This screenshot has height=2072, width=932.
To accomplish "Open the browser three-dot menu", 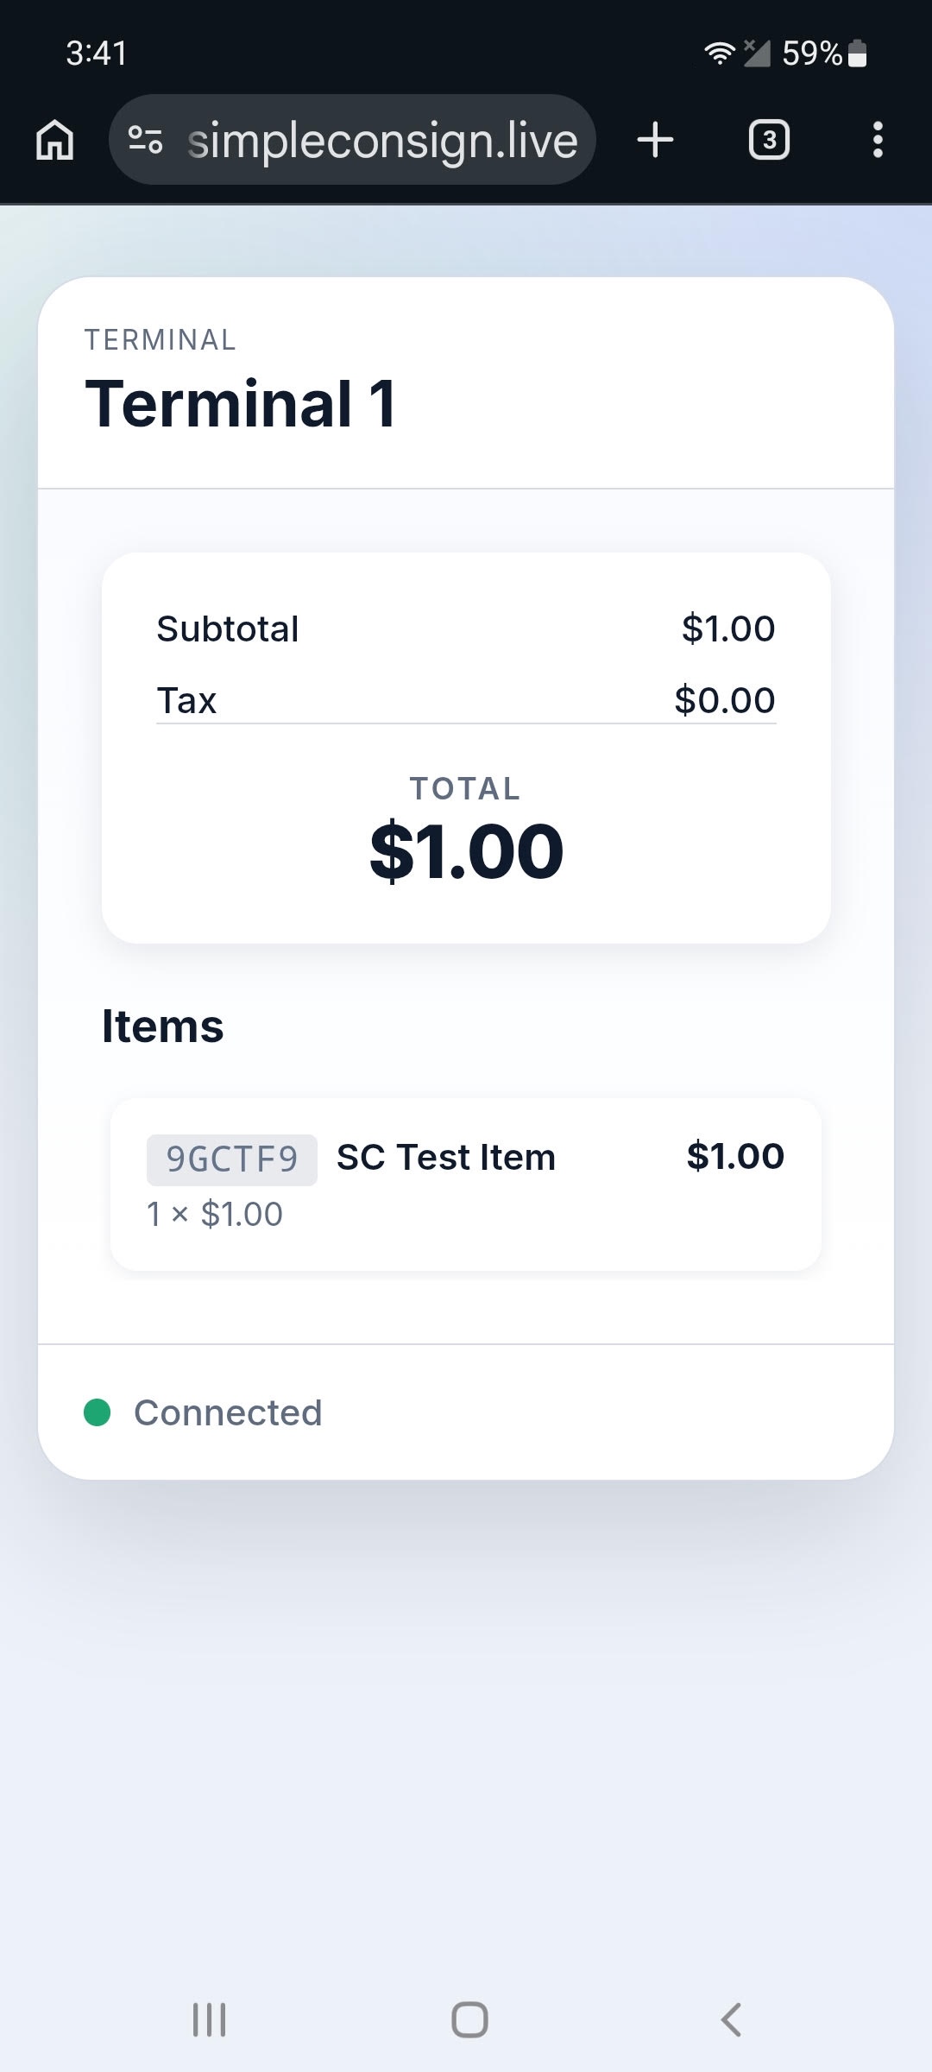I will 878,140.
